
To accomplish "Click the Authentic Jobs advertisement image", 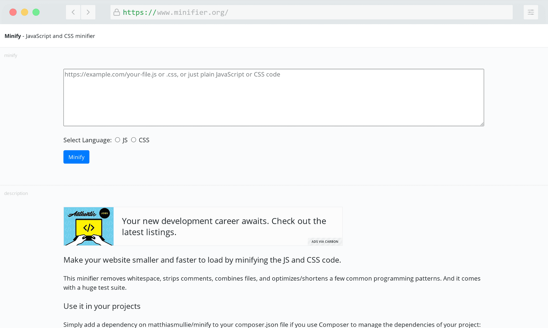I will click(x=89, y=226).
